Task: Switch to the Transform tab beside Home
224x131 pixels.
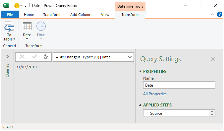Action: [x=52, y=15]
